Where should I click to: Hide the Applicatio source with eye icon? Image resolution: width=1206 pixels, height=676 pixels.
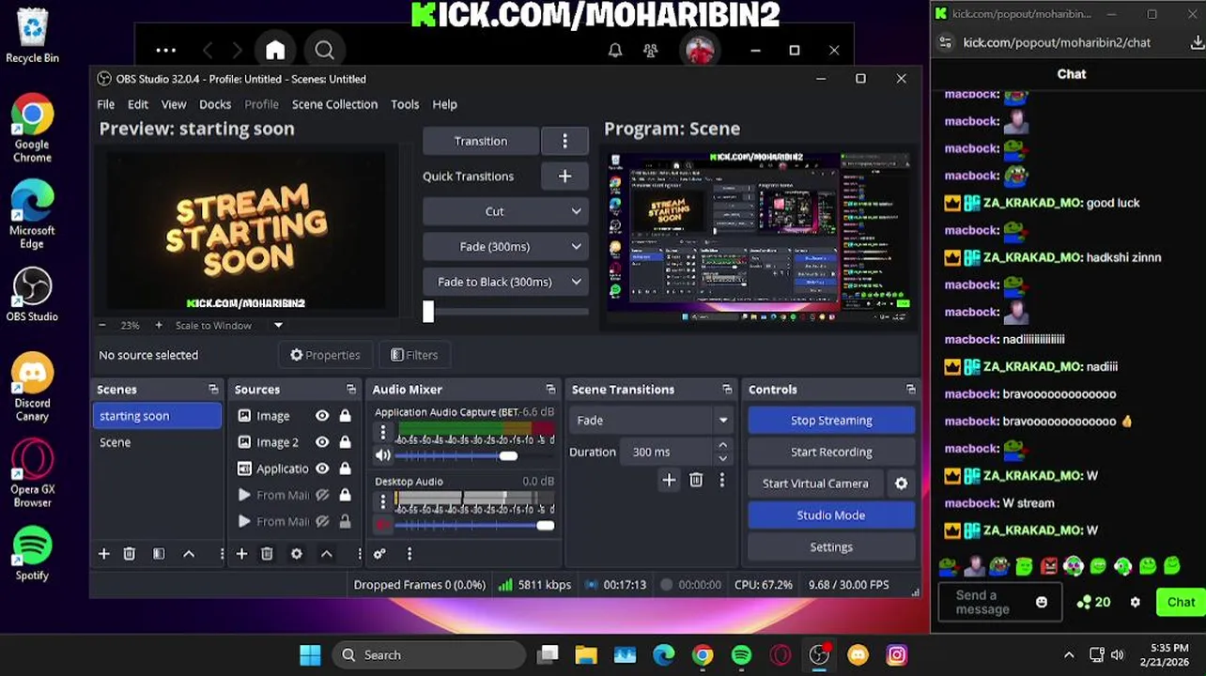point(322,469)
